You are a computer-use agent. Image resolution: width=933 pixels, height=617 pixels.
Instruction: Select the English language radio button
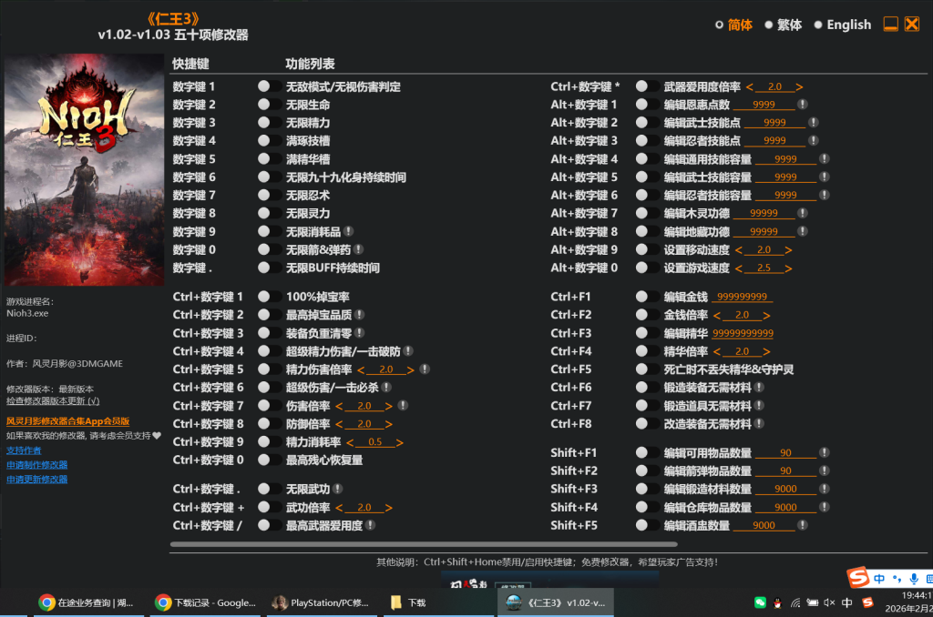click(x=819, y=25)
